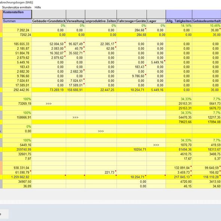Click the >>> arrows in Verwaltung column
Viewport: 221px width, 221px height.
(76, 117)
